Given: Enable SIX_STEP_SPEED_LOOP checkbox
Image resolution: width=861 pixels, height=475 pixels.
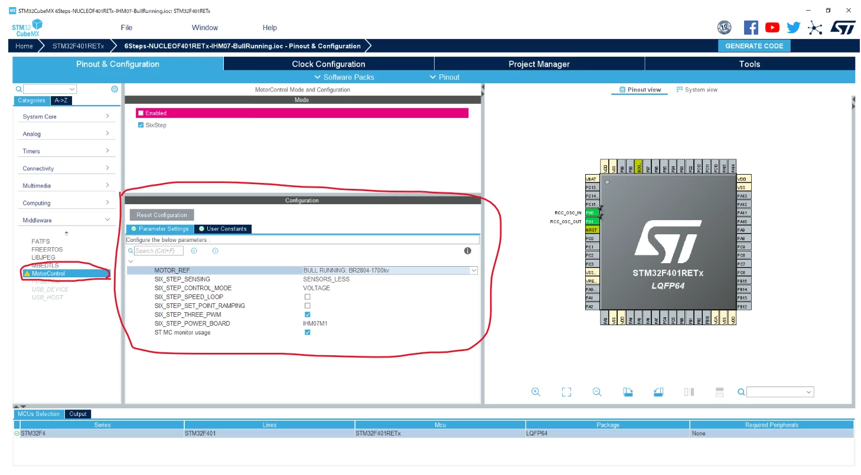Looking at the screenshot, I should click(x=307, y=297).
